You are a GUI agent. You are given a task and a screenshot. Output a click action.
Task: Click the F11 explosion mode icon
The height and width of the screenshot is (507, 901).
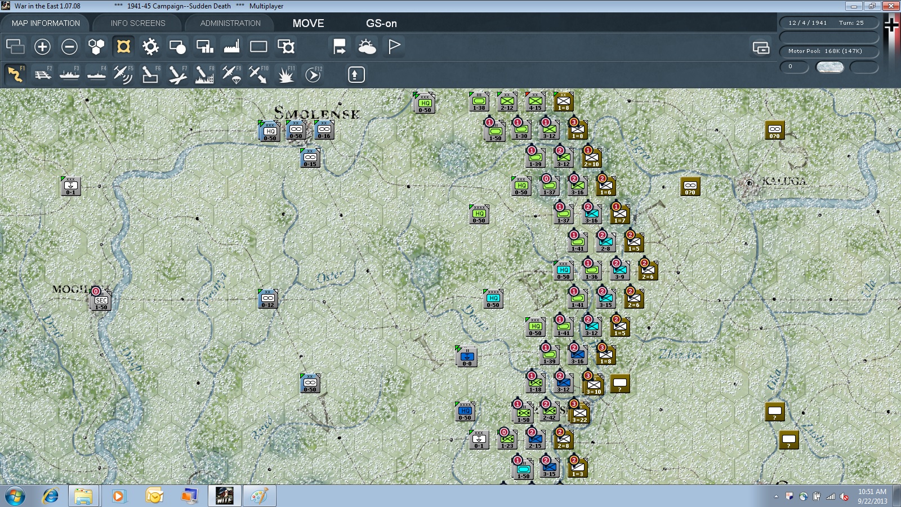pos(286,74)
